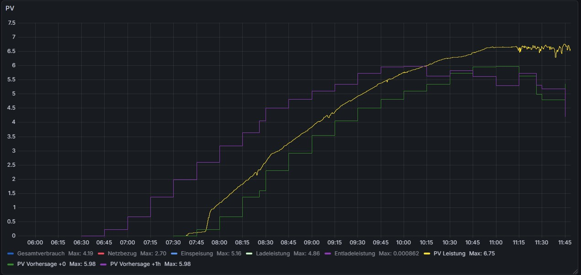Image resolution: width=581 pixels, height=275 pixels.
Task: Toggle the Einspeisung legend label
Action: pyautogui.click(x=197, y=254)
